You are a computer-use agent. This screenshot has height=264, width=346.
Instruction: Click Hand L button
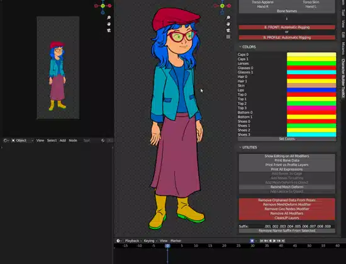tap(311, 7)
